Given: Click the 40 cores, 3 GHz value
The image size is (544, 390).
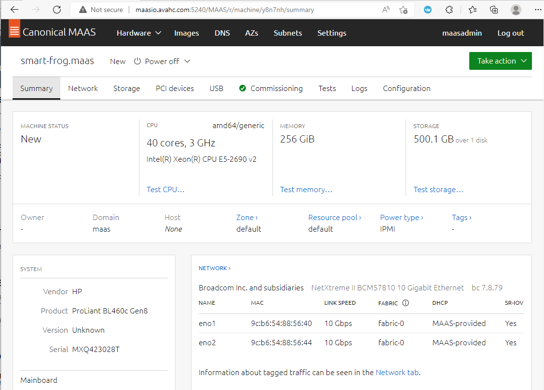Looking at the screenshot, I should click(181, 143).
